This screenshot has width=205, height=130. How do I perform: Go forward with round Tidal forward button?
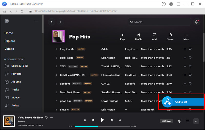pyautogui.click(x=60, y=22)
